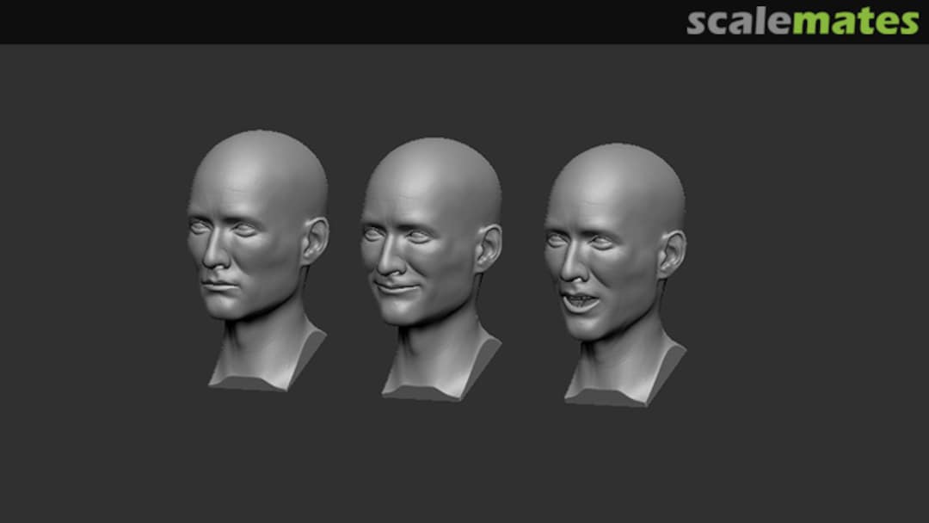
Task: Click the black top banner left of the logo
Action: tap(344, 22)
